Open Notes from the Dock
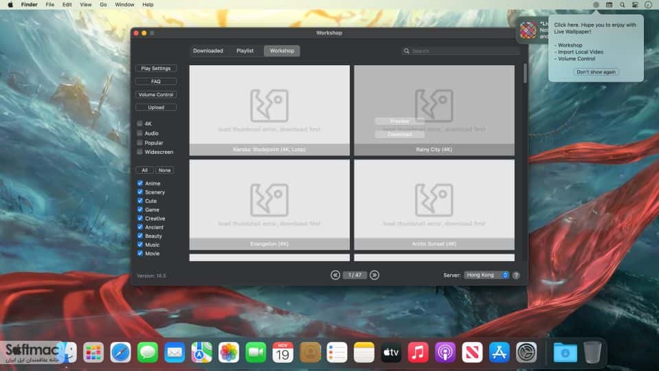 364,352
